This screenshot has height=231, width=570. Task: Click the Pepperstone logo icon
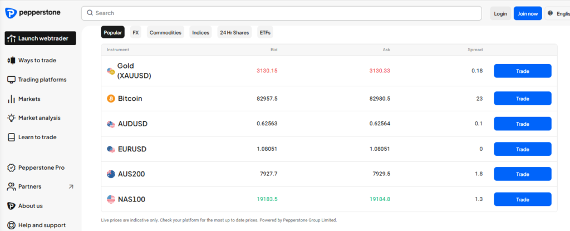[x=11, y=13]
